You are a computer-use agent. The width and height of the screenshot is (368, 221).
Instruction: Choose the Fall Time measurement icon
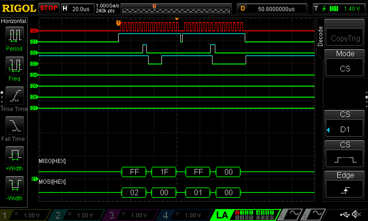tap(14, 126)
